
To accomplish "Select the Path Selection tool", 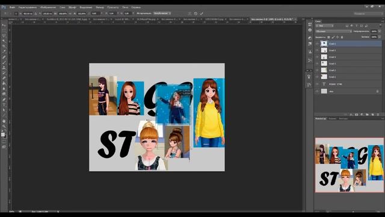I will 4,110.
